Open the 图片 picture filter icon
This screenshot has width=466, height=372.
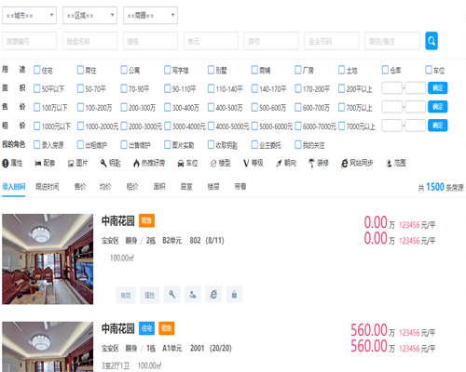(x=71, y=164)
